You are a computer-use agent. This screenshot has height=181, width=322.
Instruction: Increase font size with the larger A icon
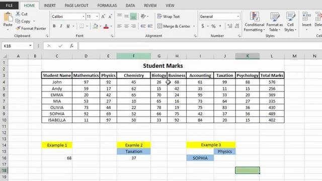coord(103,17)
